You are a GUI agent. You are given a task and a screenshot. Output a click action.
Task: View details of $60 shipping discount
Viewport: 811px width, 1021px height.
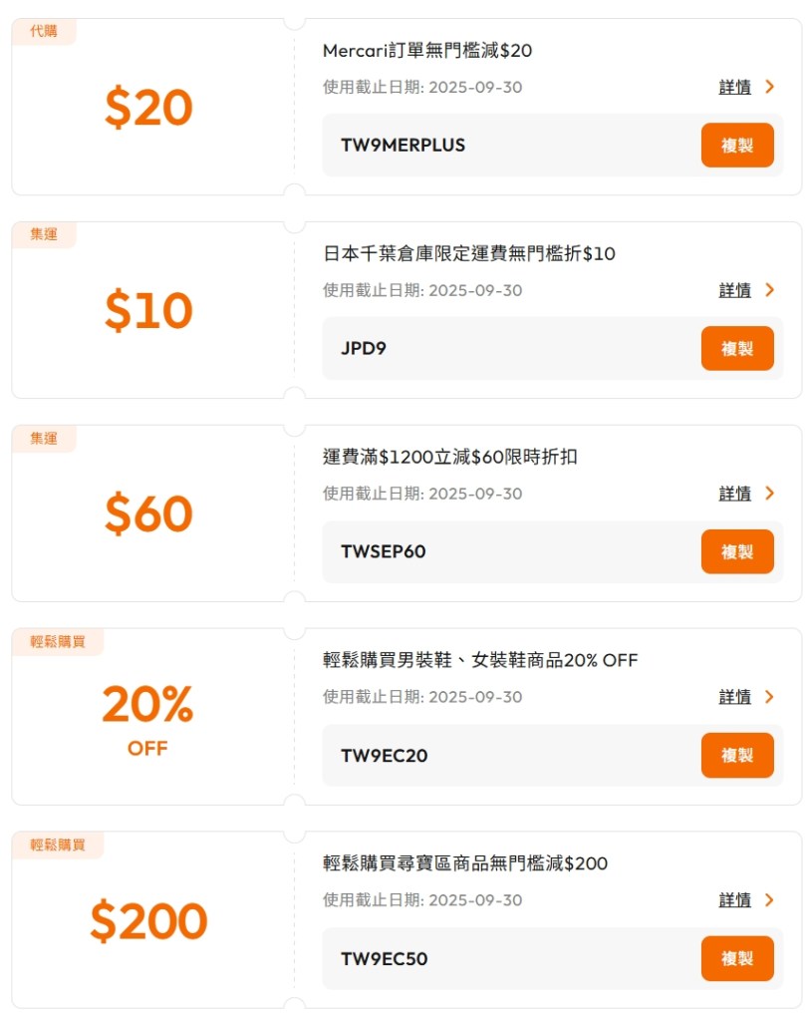coord(735,494)
